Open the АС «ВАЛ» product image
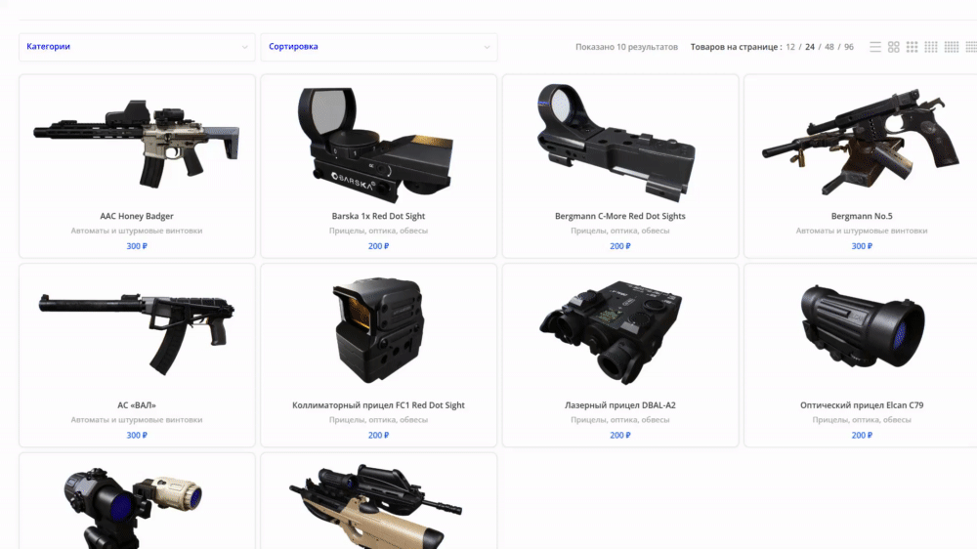The width and height of the screenshot is (977, 549). point(137,332)
